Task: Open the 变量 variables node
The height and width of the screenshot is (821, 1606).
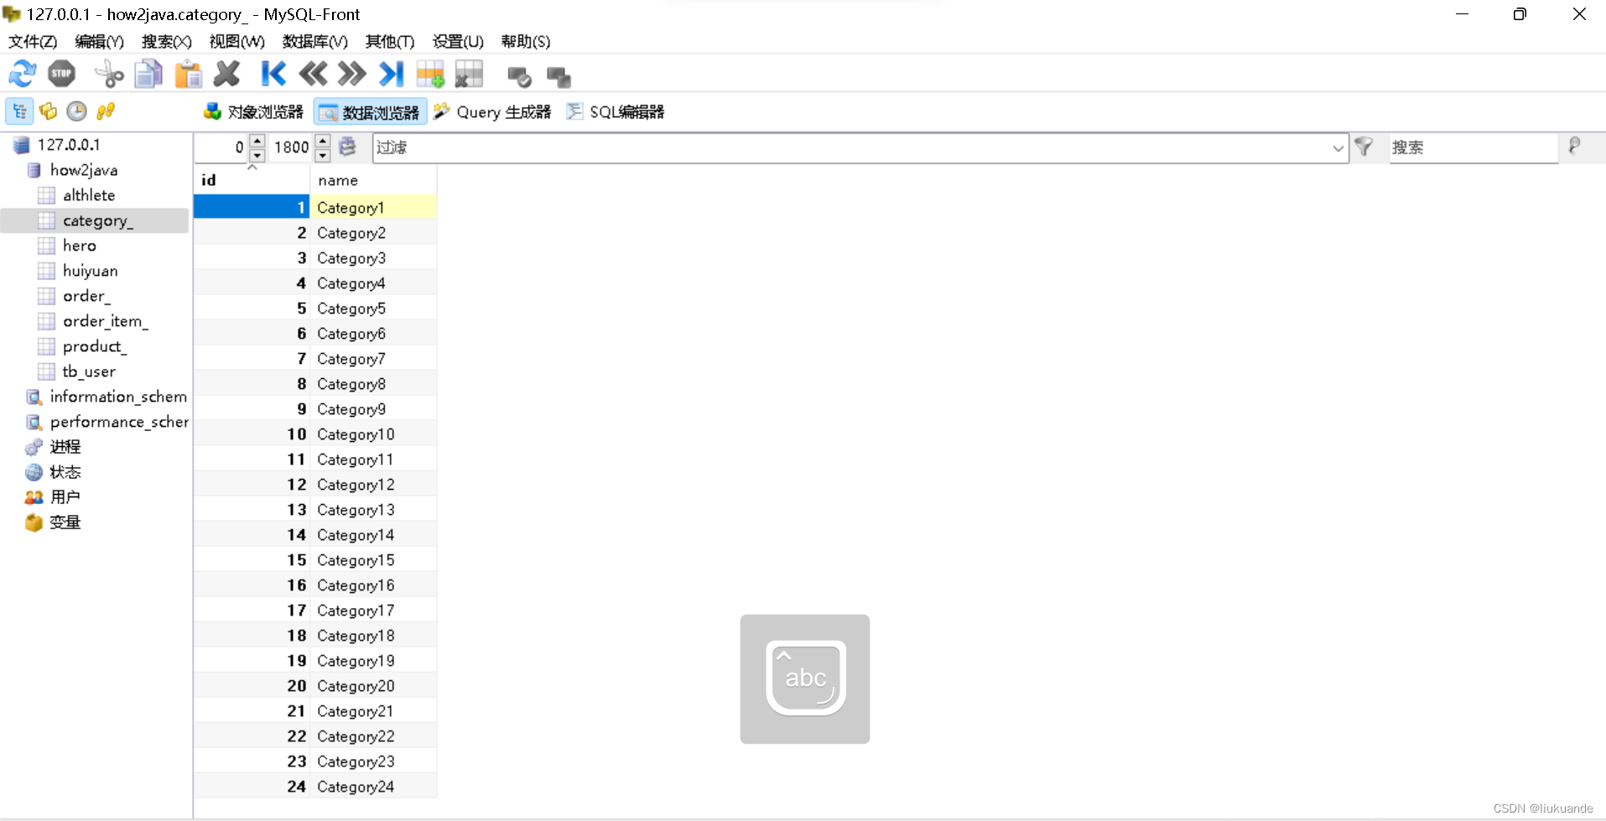Action: click(65, 522)
